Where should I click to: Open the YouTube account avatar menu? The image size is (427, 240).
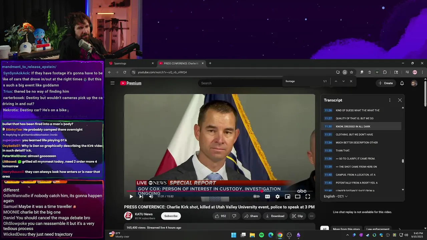click(414, 83)
